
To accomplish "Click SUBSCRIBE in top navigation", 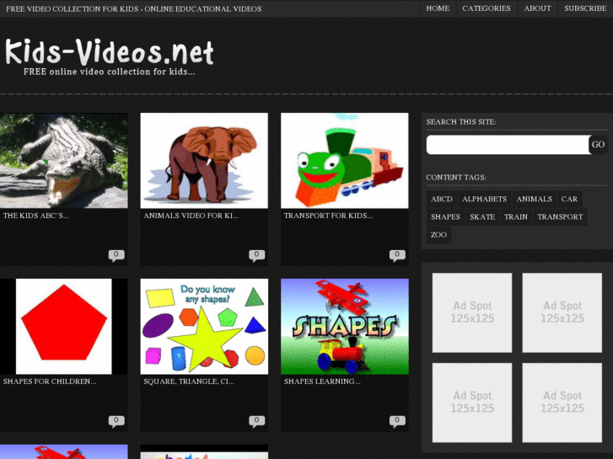I will coord(585,8).
